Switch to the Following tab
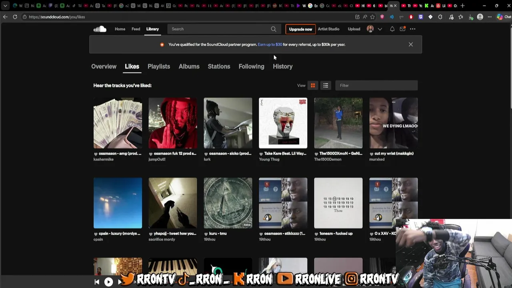This screenshot has width=512, height=288. click(251, 66)
